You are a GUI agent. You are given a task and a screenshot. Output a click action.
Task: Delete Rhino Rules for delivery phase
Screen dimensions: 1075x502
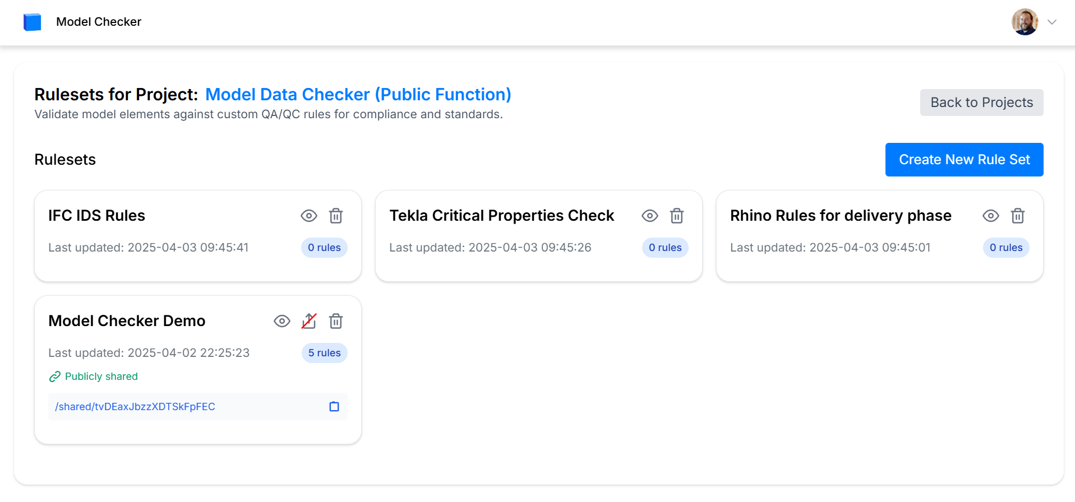[x=1018, y=216]
